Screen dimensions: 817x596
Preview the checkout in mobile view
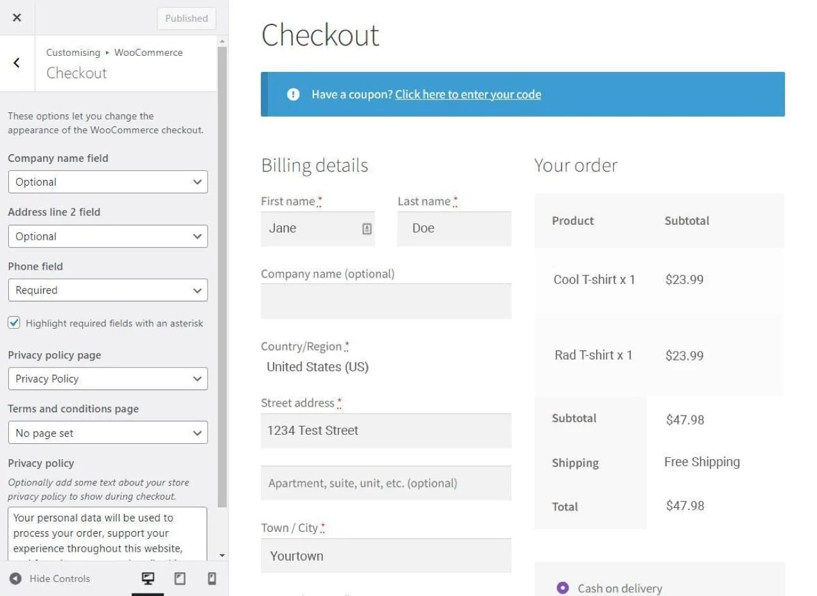point(211,578)
